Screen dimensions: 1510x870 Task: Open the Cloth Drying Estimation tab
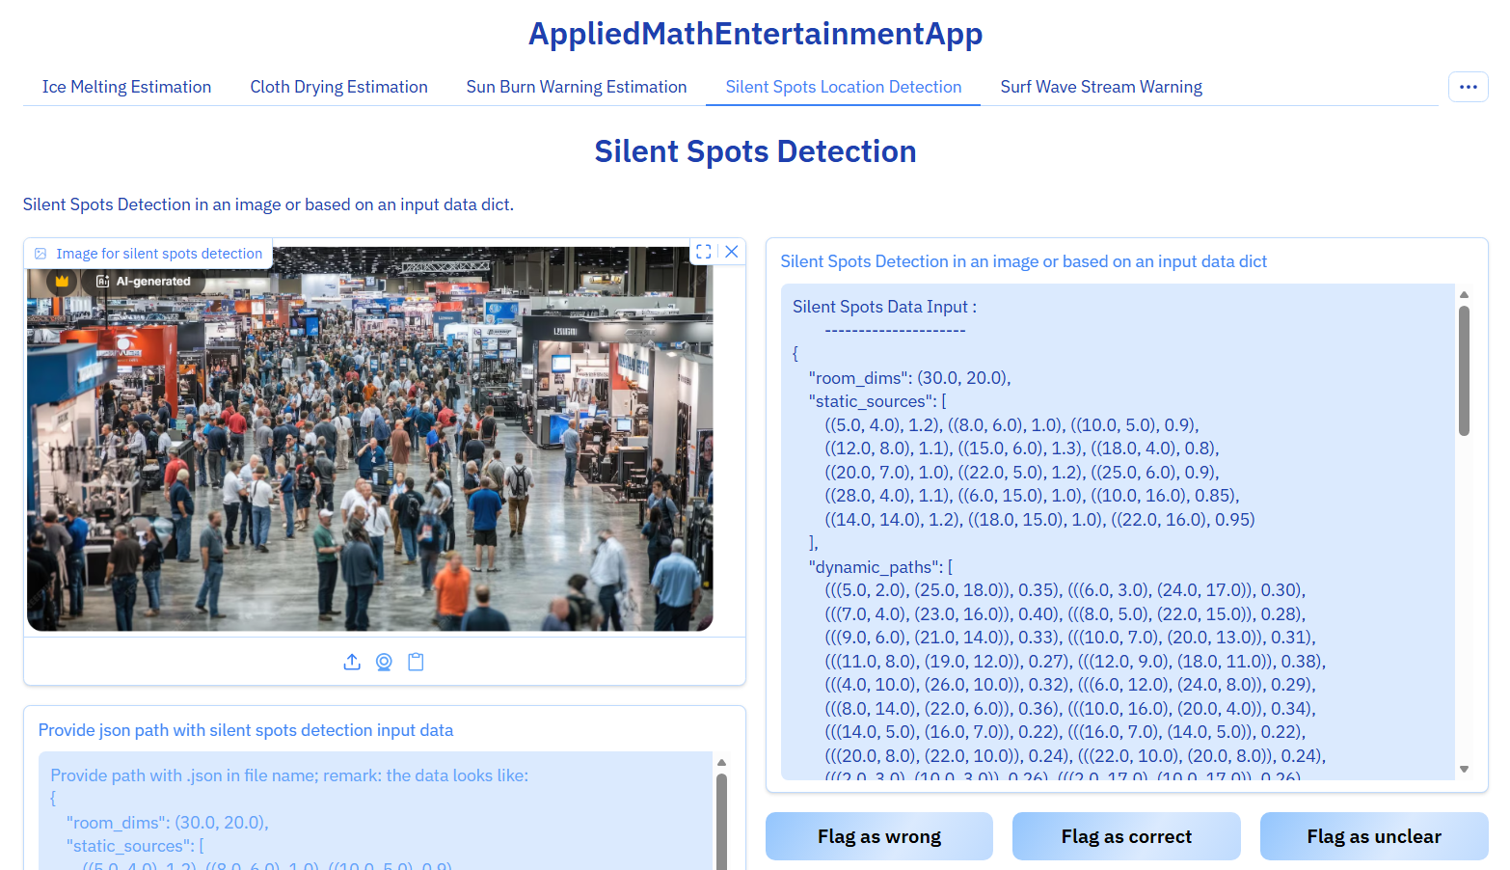(x=338, y=87)
